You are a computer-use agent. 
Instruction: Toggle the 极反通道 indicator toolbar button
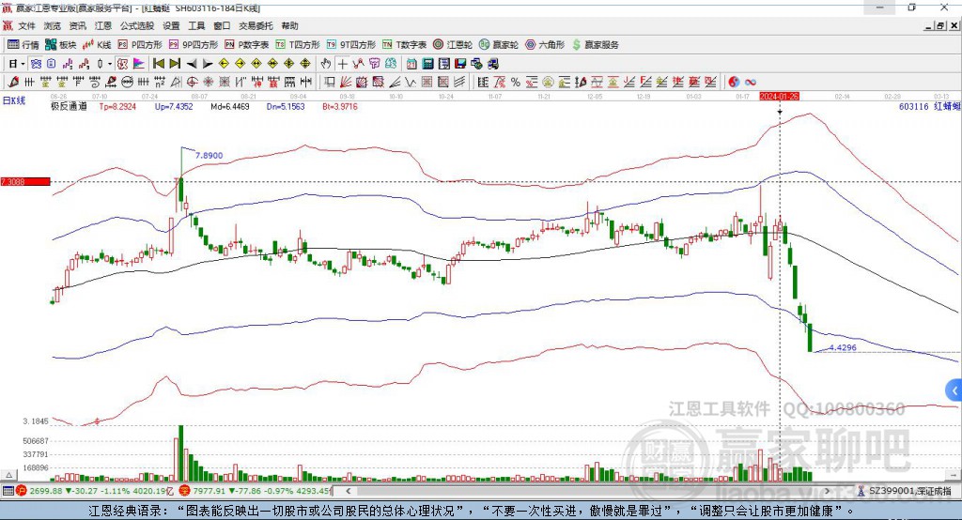tap(122, 64)
